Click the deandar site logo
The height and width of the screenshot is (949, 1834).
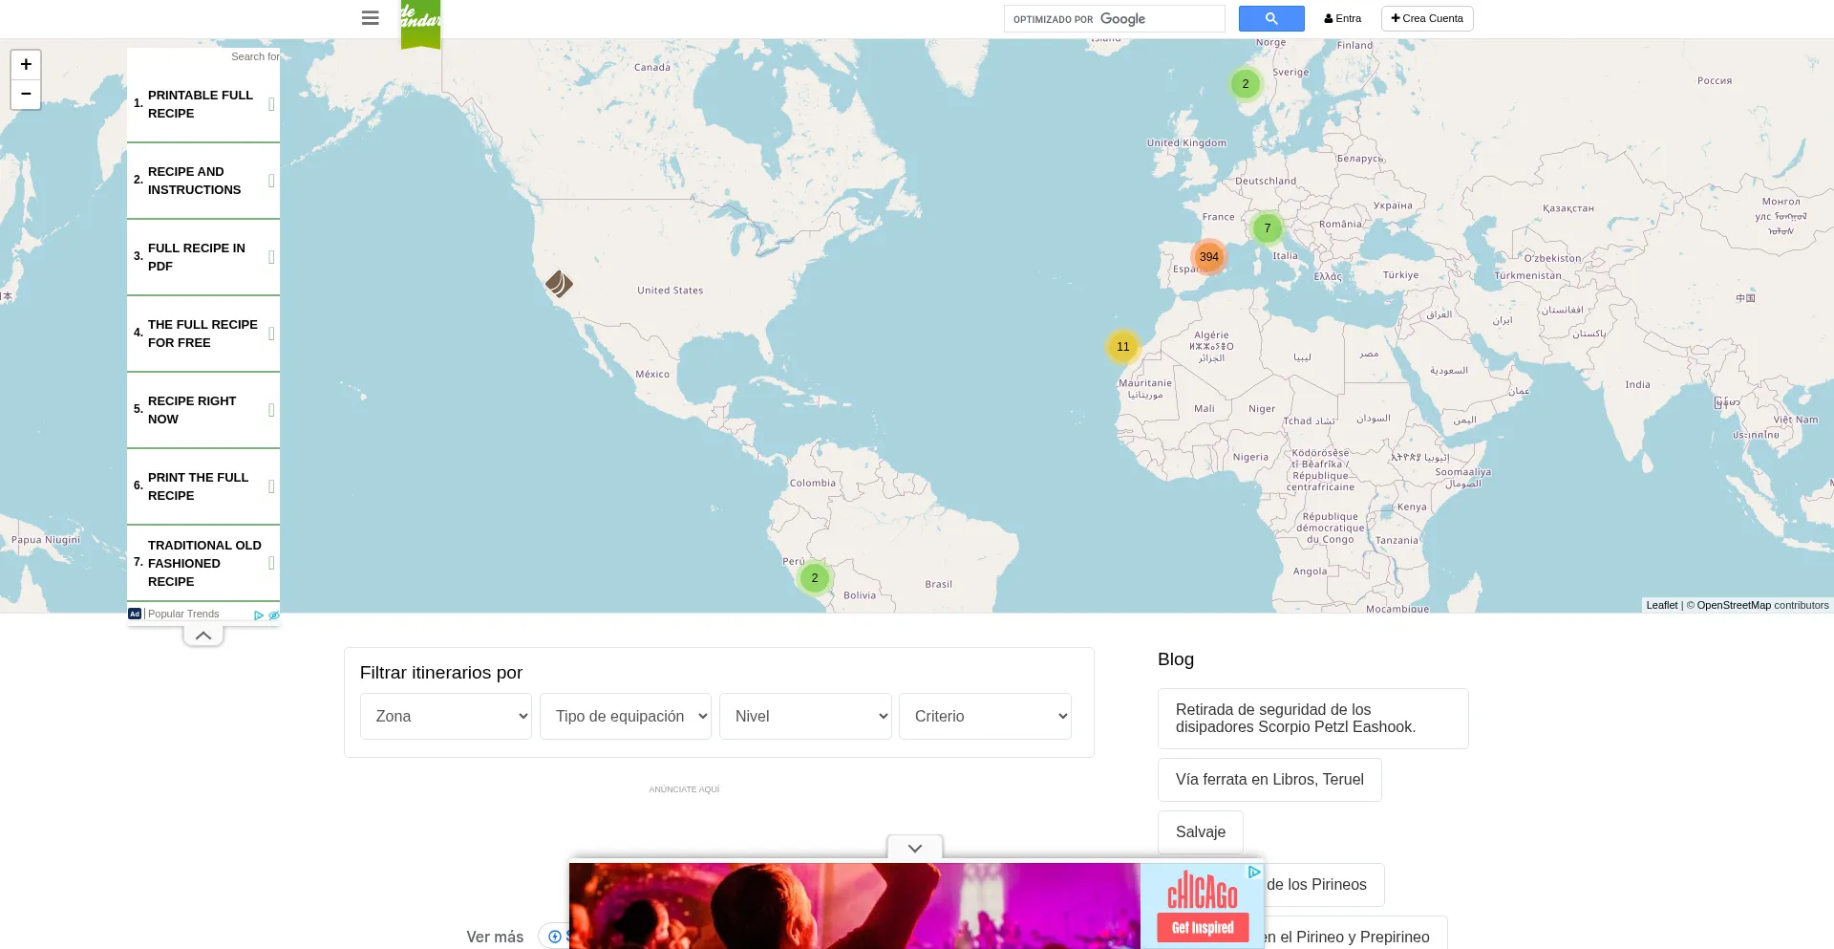[420, 21]
